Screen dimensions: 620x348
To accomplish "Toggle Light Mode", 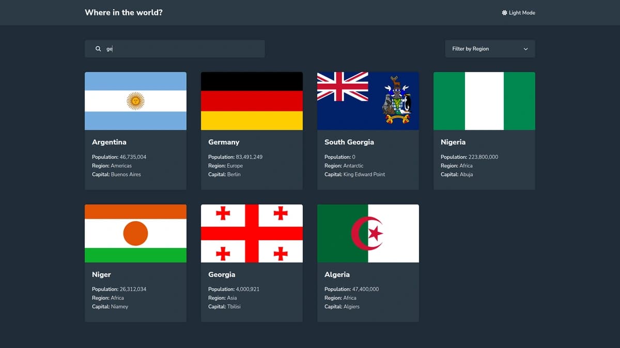I will pyautogui.click(x=518, y=12).
